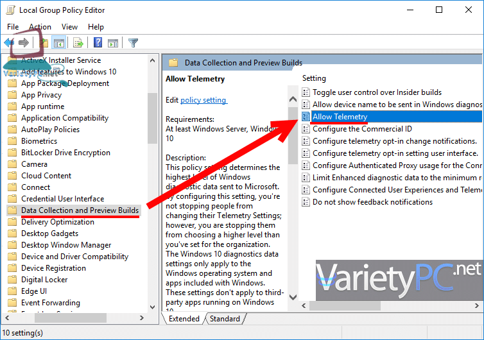Select Data Collection and Preview Builds folder
This screenshot has width=484, height=340.
click(x=80, y=210)
